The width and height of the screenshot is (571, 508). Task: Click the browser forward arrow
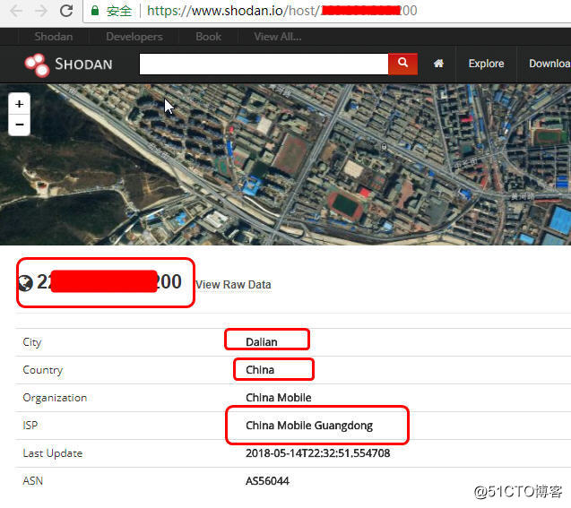41,11
